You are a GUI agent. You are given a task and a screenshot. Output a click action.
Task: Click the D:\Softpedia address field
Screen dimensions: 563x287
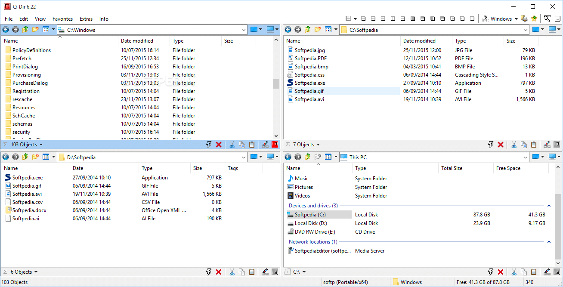click(x=152, y=157)
